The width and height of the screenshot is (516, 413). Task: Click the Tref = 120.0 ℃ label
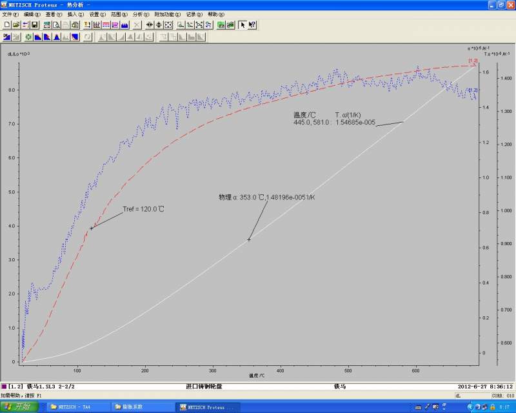143,209
